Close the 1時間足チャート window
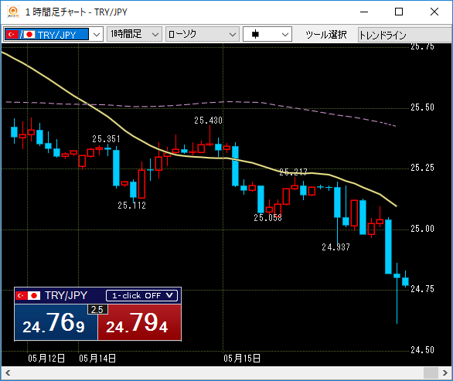The image size is (453, 381). (434, 12)
